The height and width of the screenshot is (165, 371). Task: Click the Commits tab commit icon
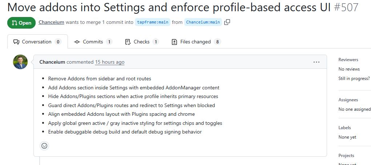click(x=77, y=42)
